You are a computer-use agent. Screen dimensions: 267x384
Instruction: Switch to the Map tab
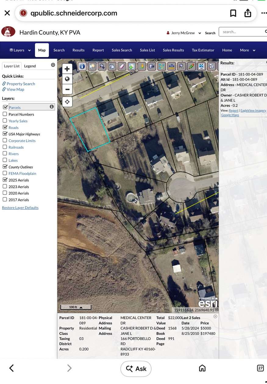42,50
